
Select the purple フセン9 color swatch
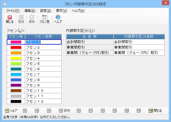tap(16, 85)
